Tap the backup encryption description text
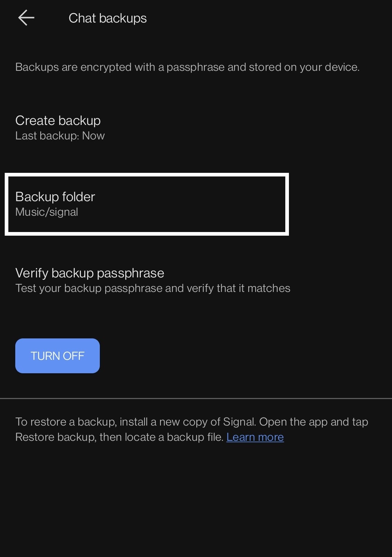392x557 pixels. (187, 67)
